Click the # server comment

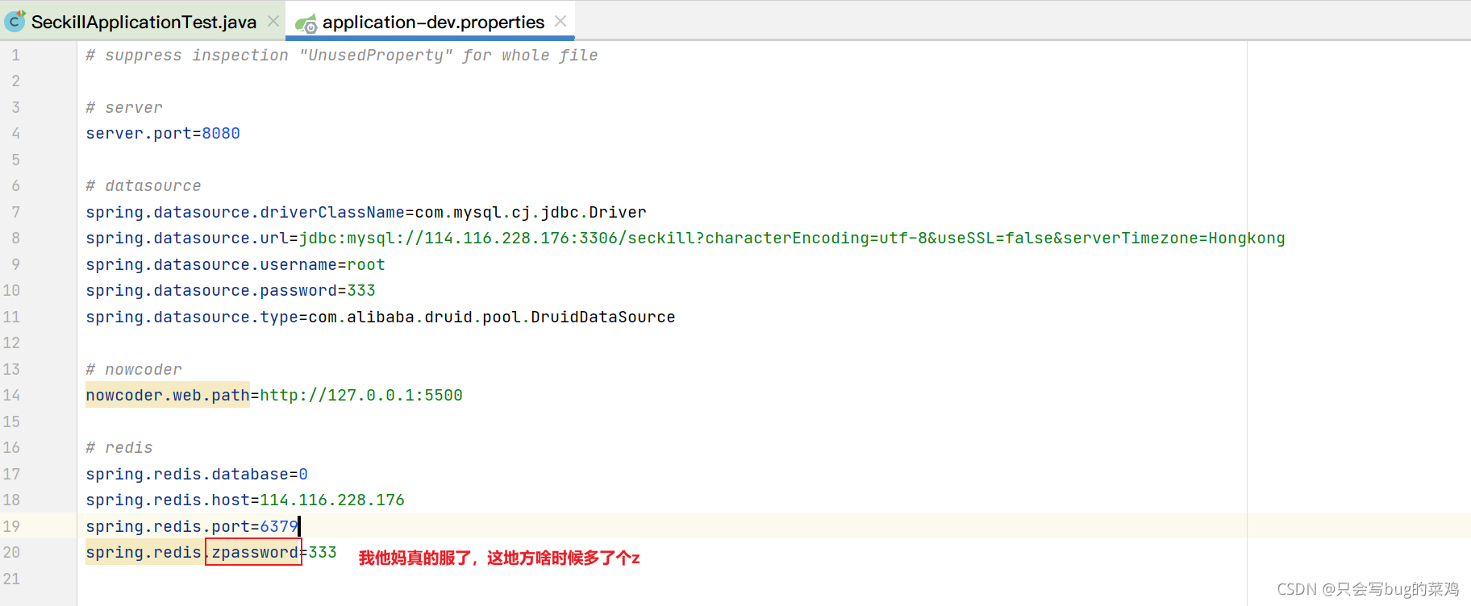coord(124,107)
